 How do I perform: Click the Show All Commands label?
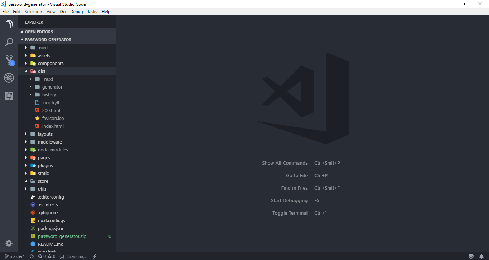pyautogui.click(x=285, y=163)
